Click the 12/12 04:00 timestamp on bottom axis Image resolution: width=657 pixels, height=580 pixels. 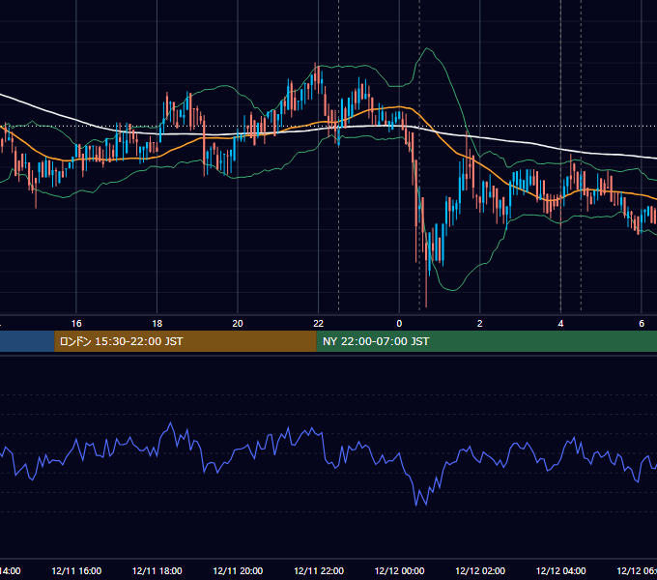point(560,570)
